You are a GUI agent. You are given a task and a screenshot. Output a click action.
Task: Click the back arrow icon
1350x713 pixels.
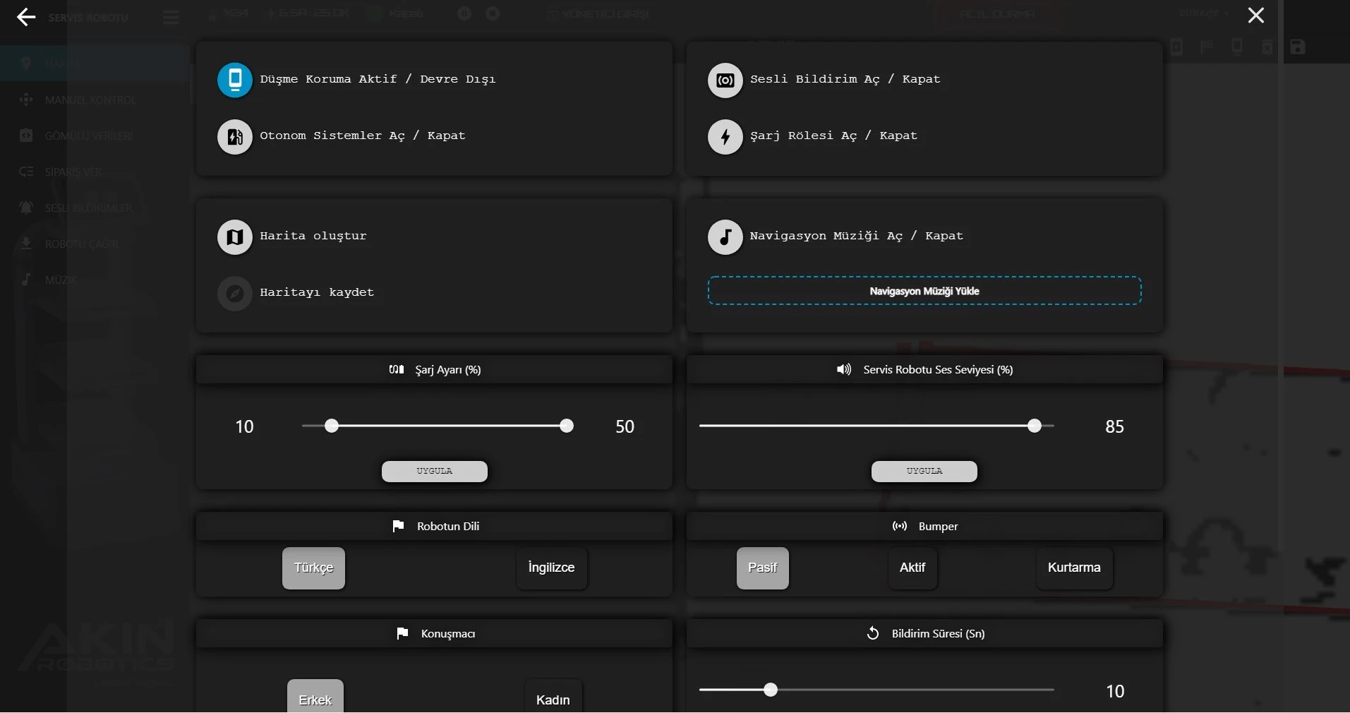[26, 17]
